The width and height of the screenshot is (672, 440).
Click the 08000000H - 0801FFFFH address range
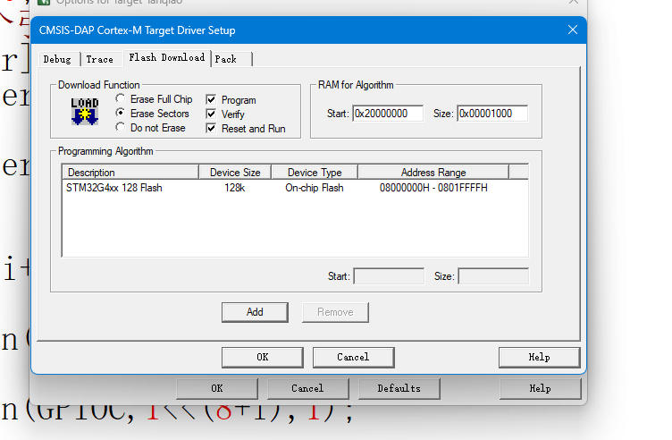pos(433,188)
